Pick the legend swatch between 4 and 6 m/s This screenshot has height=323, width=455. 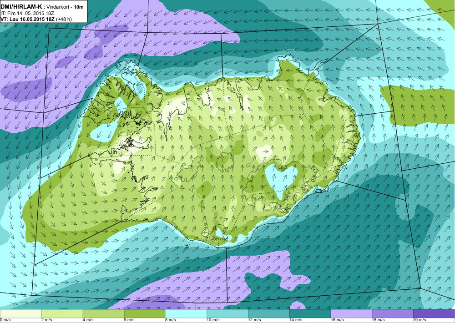(x=103, y=313)
